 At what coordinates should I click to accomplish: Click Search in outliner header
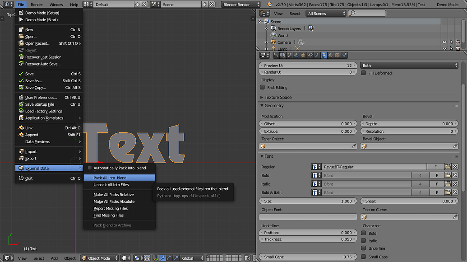tap(295, 14)
